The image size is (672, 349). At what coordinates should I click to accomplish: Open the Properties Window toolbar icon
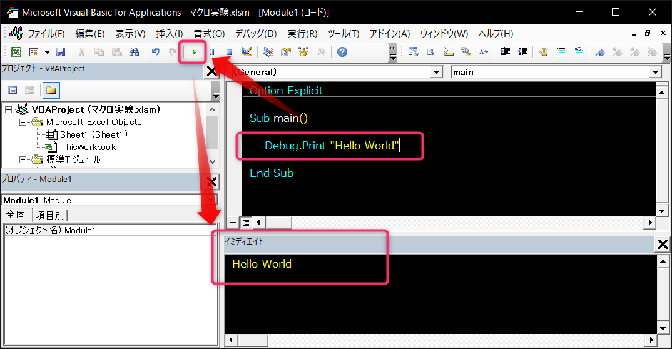pyautogui.click(x=286, y=53)
